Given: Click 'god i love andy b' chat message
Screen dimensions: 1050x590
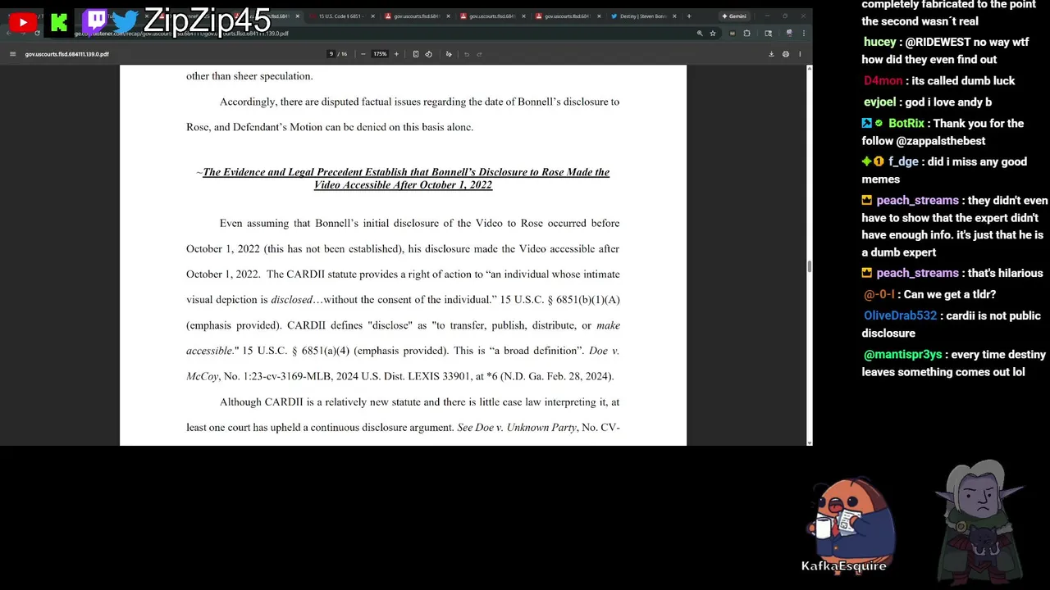Looking at the screenshot, I should tap(947, 102).
